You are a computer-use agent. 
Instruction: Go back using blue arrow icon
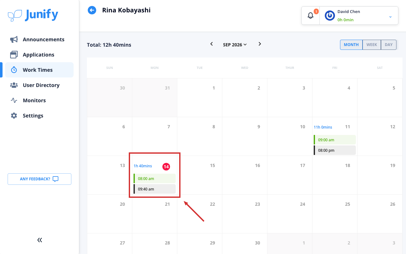[92, 10]
